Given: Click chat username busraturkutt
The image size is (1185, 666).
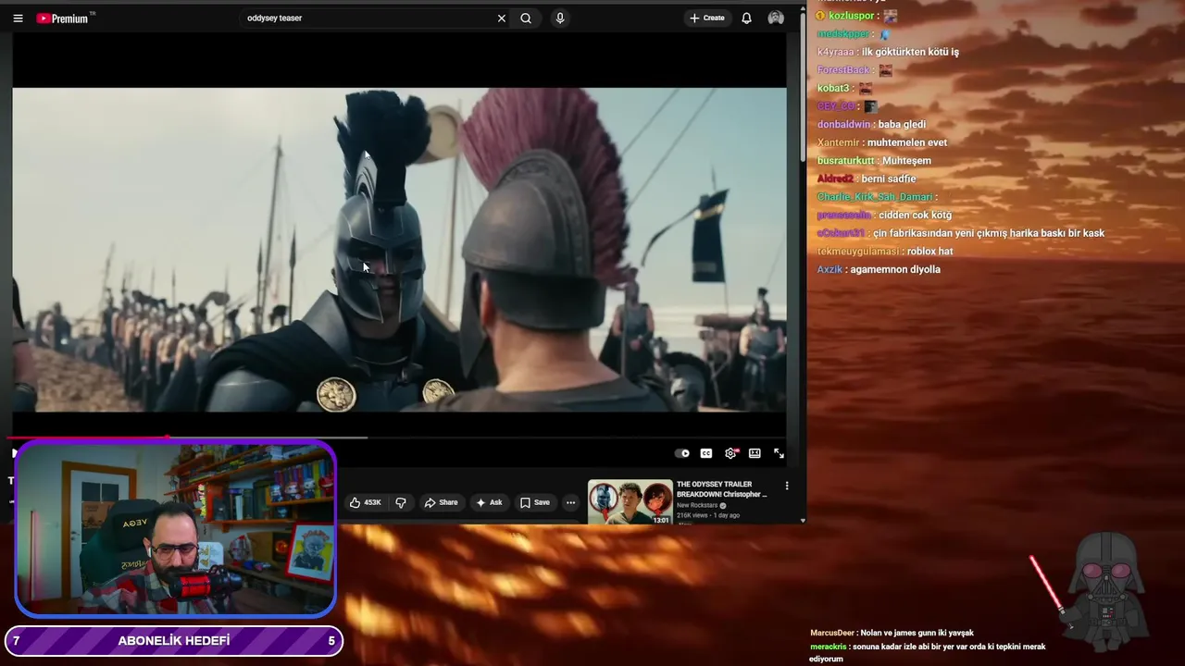Looking at the screenshot, I should pos(845,160).
